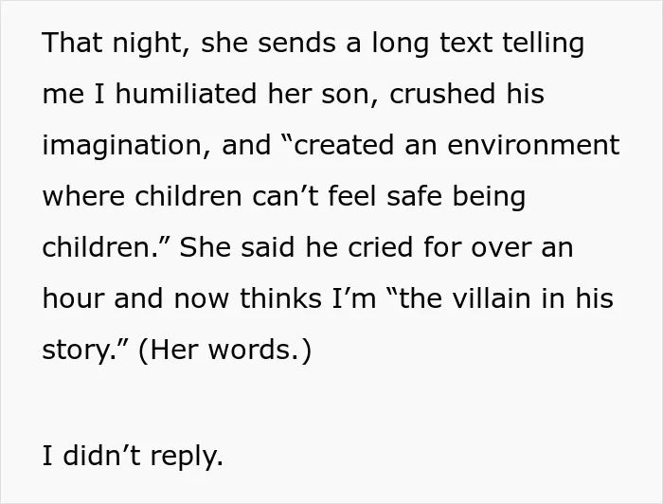Click the phrase "her son"
Image resolution: width=663 pixels, height=504 pixels.
point(320,94)
